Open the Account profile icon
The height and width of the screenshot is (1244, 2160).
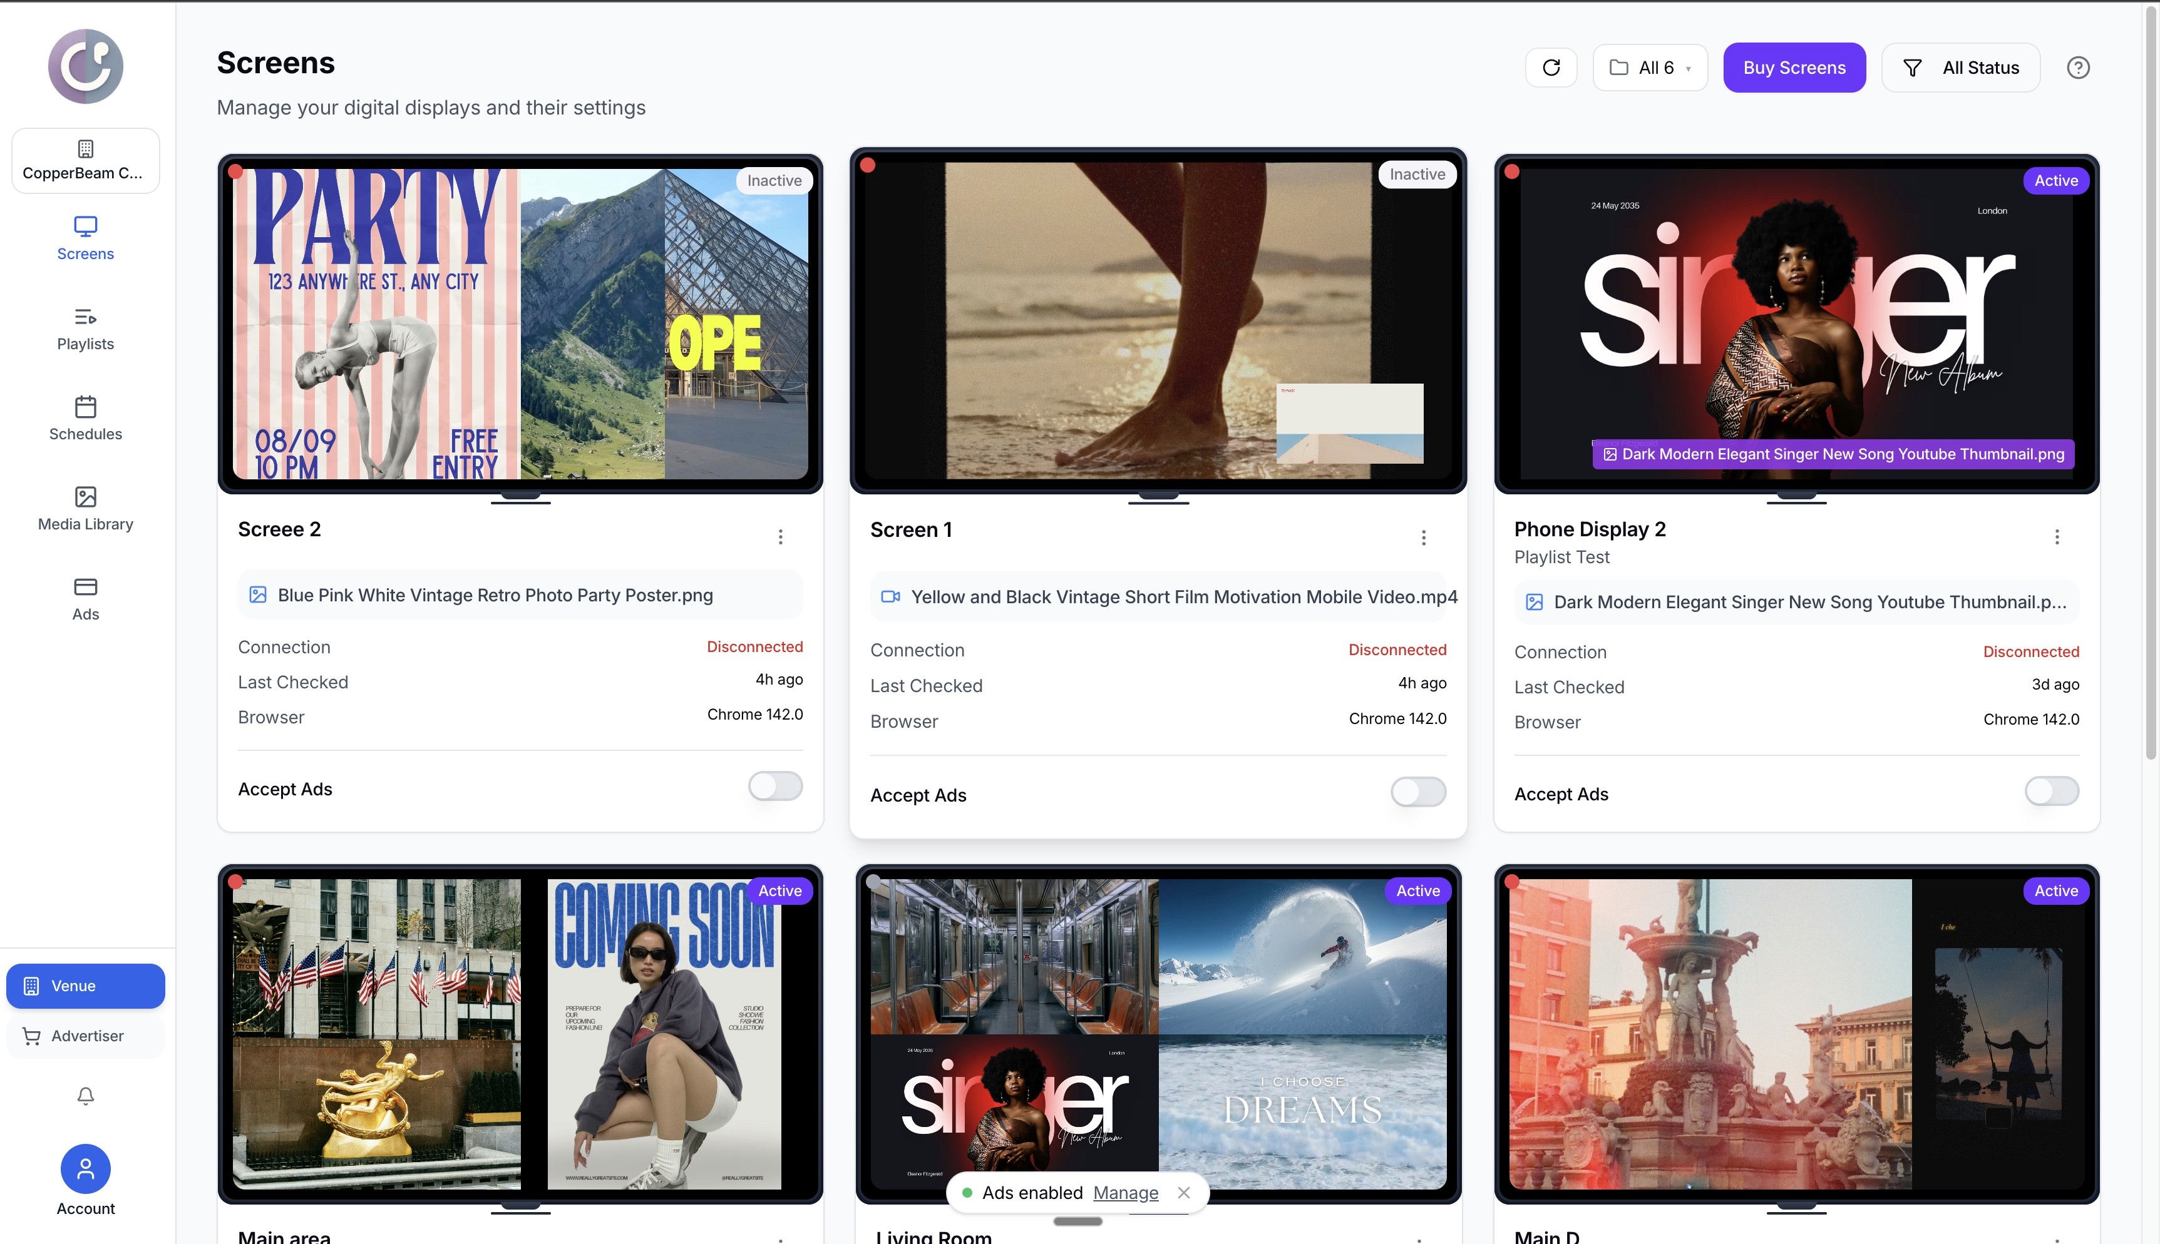pyautogui.click(x=86, y=1168)
